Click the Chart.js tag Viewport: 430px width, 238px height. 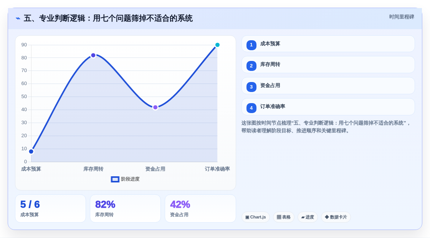tap(256, 217)
